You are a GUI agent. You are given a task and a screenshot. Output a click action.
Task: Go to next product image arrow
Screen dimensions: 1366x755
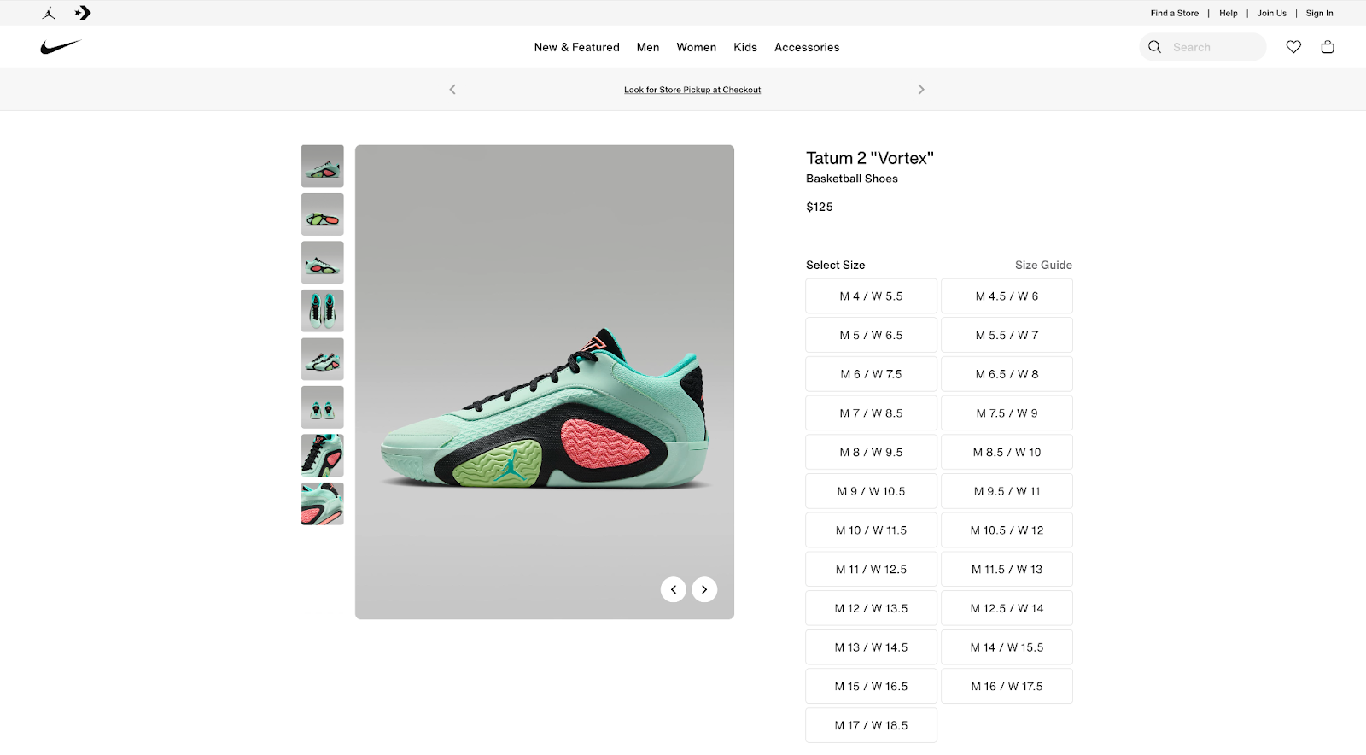(704, 589)
